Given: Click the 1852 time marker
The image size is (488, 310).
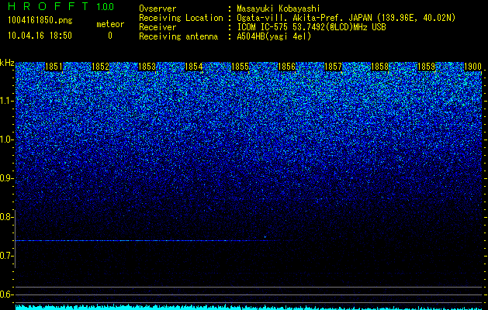Looking at the screenshot, I should pyautogui.click(x=100, y=67).
